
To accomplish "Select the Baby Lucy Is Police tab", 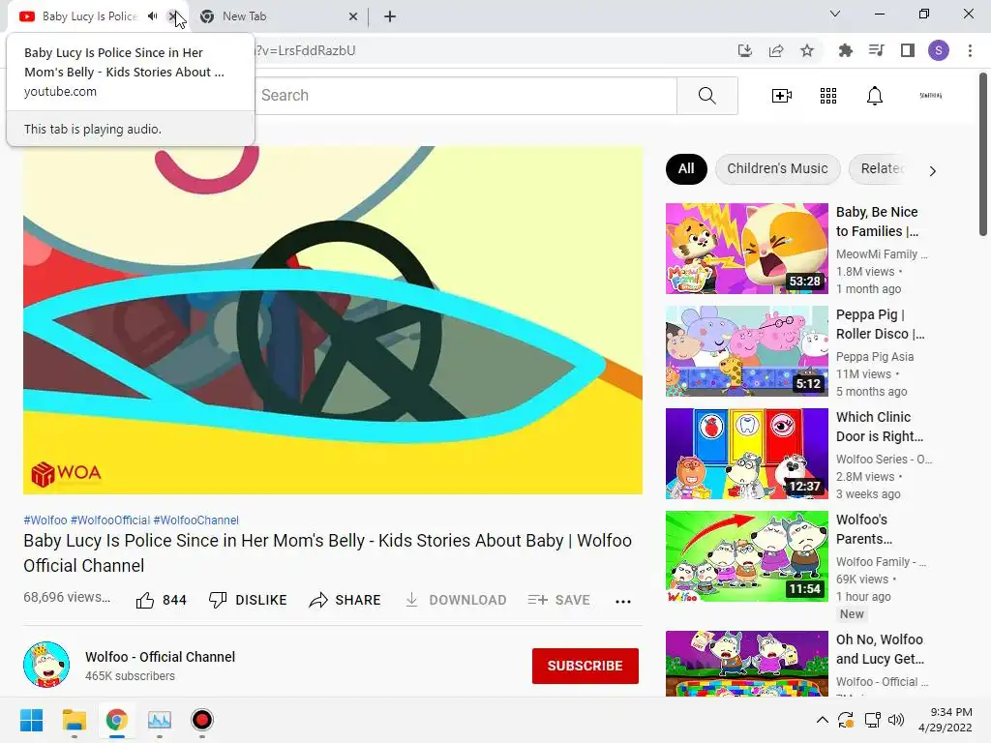I will coord(88,16).
